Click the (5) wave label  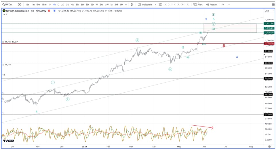(214, 15)
